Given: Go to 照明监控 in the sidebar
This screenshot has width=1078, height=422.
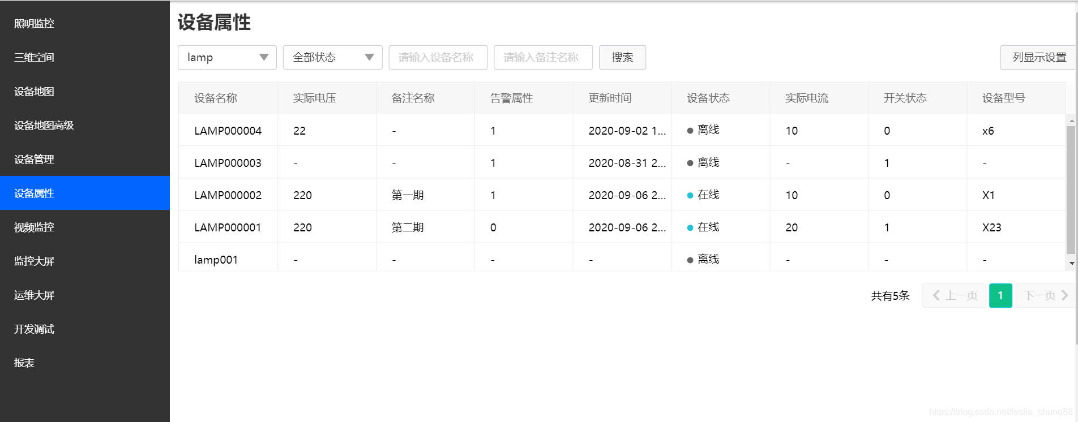Looking at the screenshot, I should pyautogui.click(x=85, y=23).
